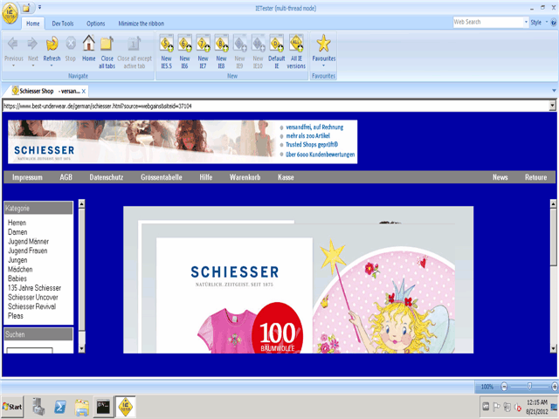Expand the Favourites dropdown arrow

[x=324, y=66]
